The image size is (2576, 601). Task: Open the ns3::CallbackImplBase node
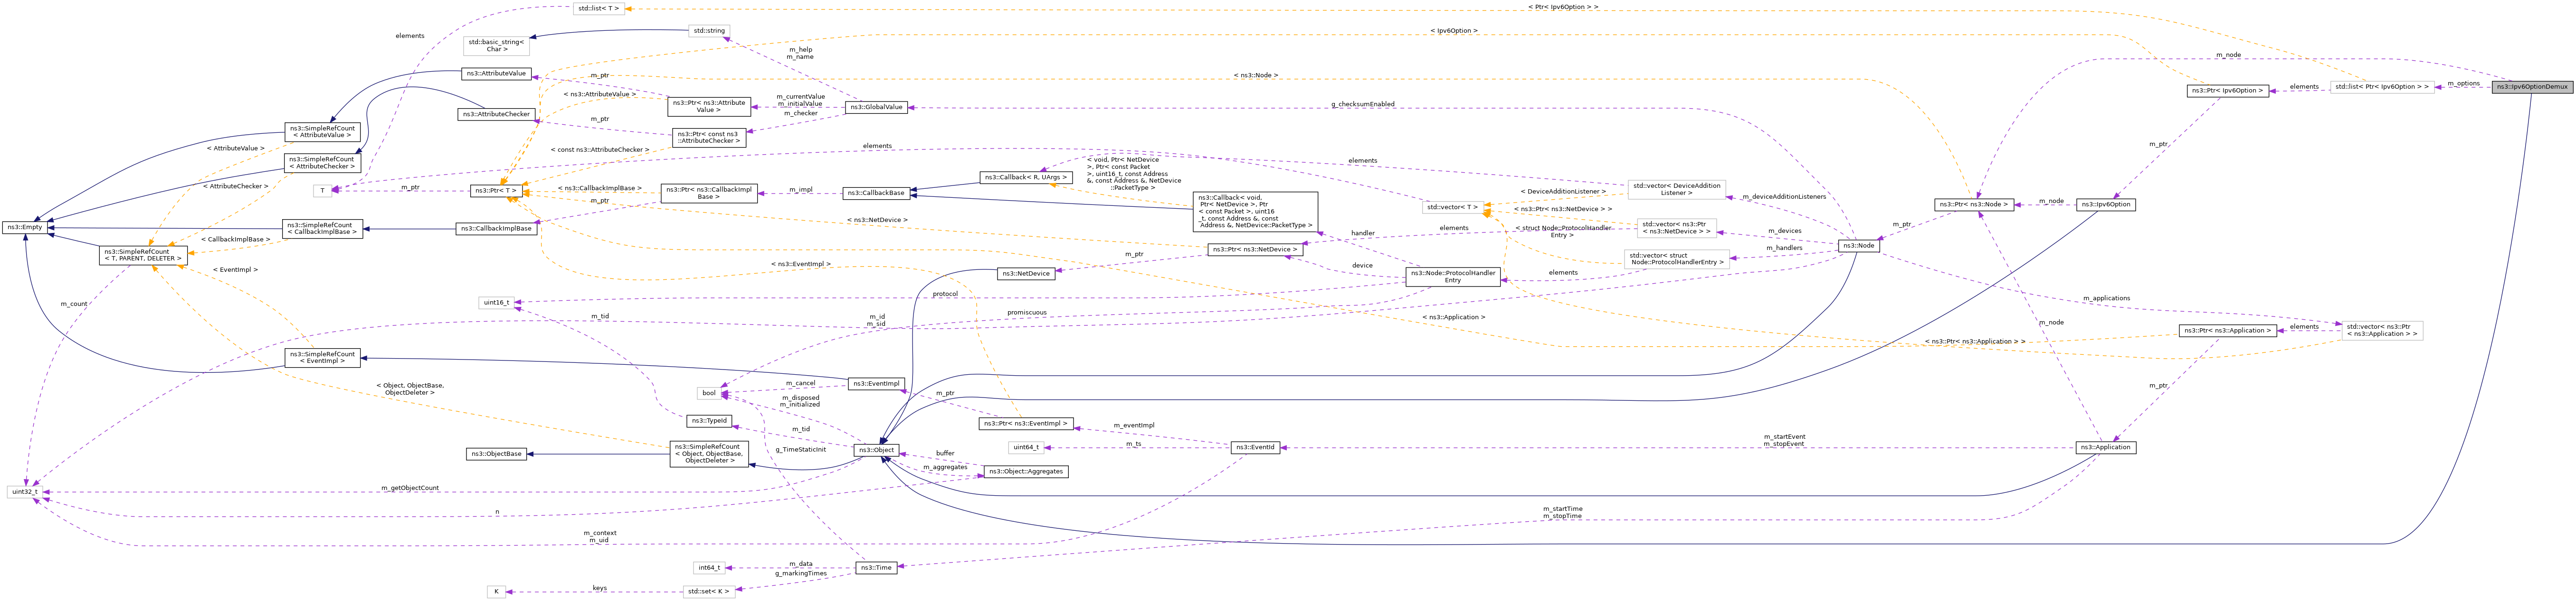click(496, 229)
